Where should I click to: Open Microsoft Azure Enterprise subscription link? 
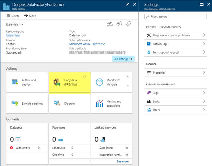pos(87,44)
